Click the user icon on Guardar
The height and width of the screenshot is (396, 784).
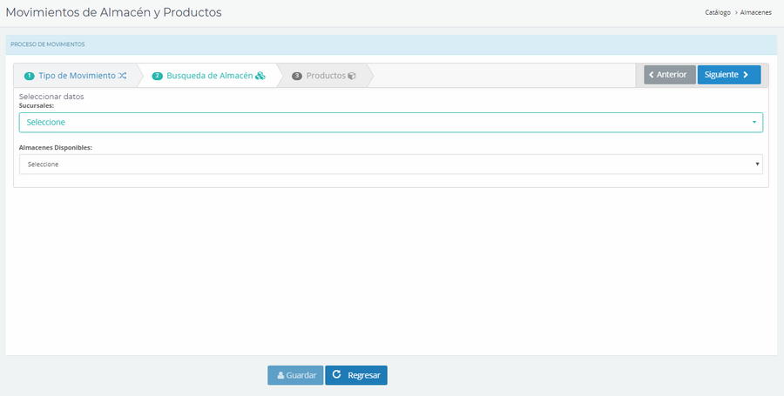tap(280, 375)
